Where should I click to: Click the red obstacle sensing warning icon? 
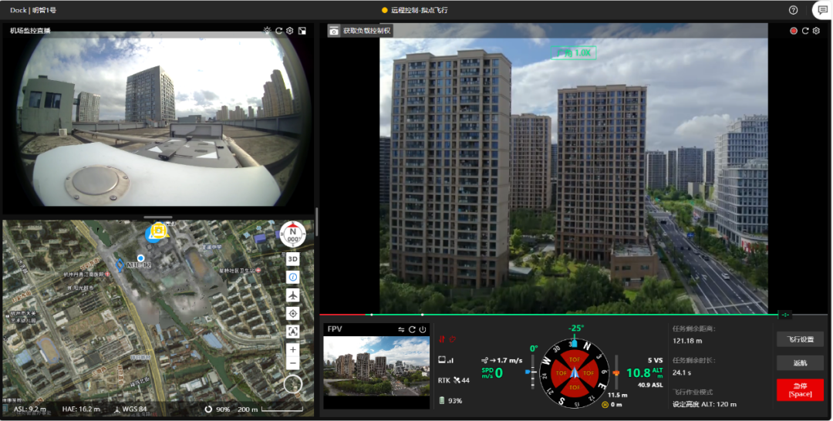coord(453,339)
